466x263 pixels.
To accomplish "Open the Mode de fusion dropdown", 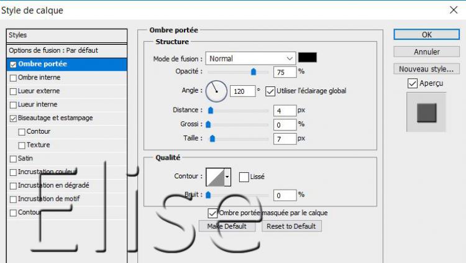I will click(x=250, y=58).
